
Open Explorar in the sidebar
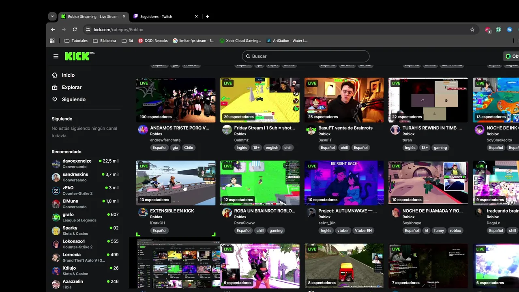point(67,87)
